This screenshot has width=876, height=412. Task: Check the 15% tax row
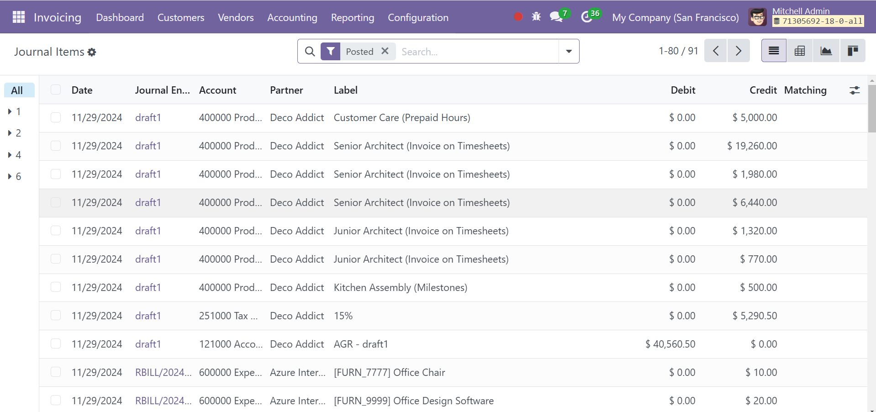(x=56, y=316)
